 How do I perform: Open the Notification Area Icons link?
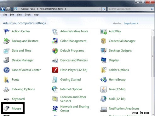pyautogui.click(x=124, y=108)
